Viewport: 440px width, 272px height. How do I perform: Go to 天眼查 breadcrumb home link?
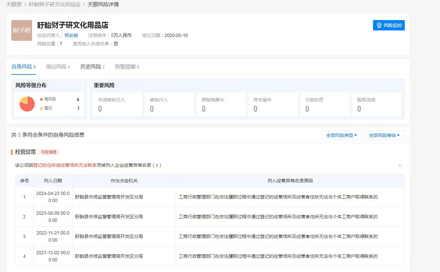pos(14,5)
